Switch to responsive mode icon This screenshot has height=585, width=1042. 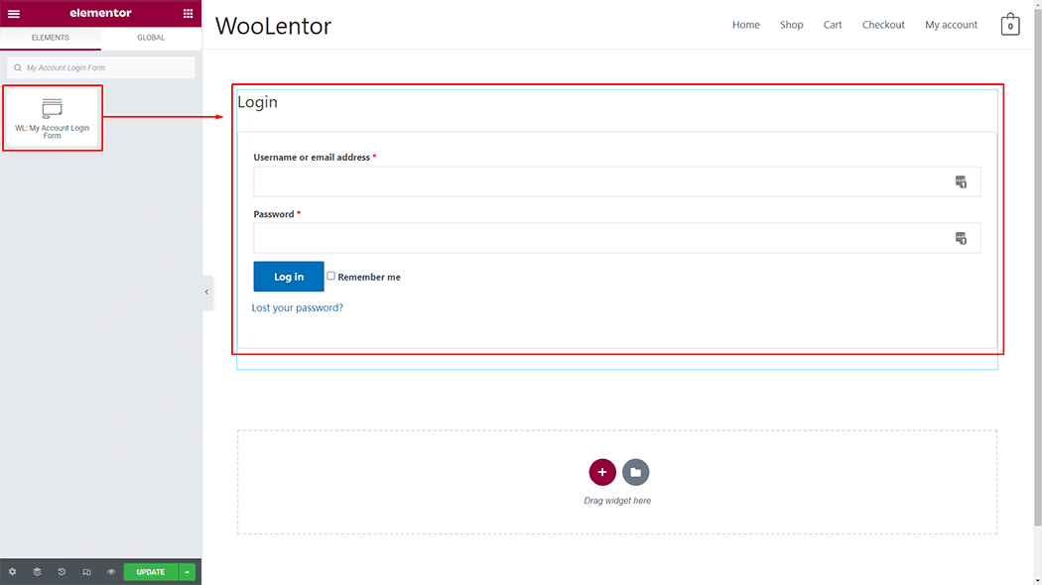[86, 572]
